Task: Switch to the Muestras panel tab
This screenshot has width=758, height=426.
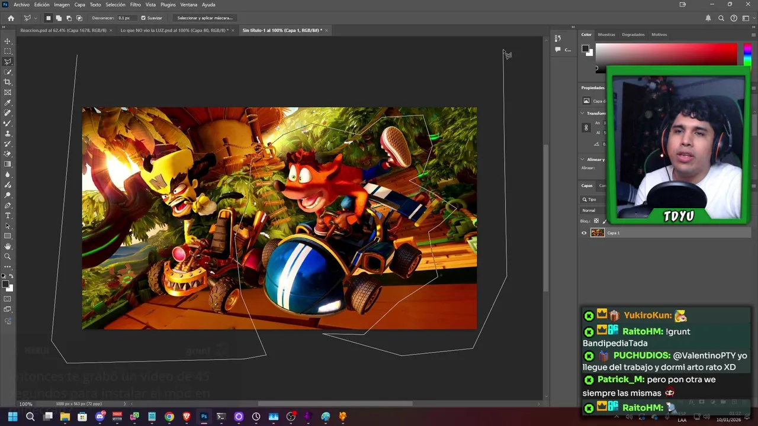Action: [606, 34]
